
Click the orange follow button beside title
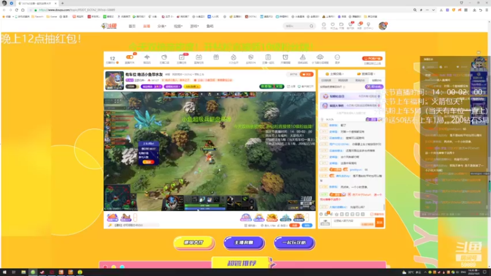[306, 74]
